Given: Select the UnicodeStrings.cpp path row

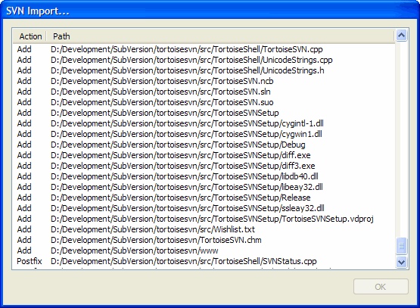Looking at the screenshot, I should (x=204, y=60).
